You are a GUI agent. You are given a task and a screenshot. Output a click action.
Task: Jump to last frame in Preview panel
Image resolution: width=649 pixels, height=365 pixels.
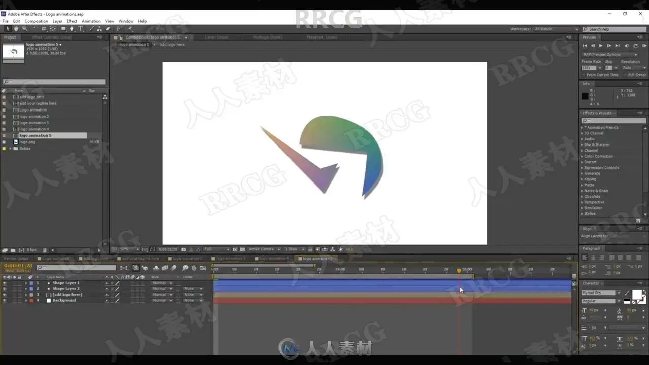coord(617,46)
